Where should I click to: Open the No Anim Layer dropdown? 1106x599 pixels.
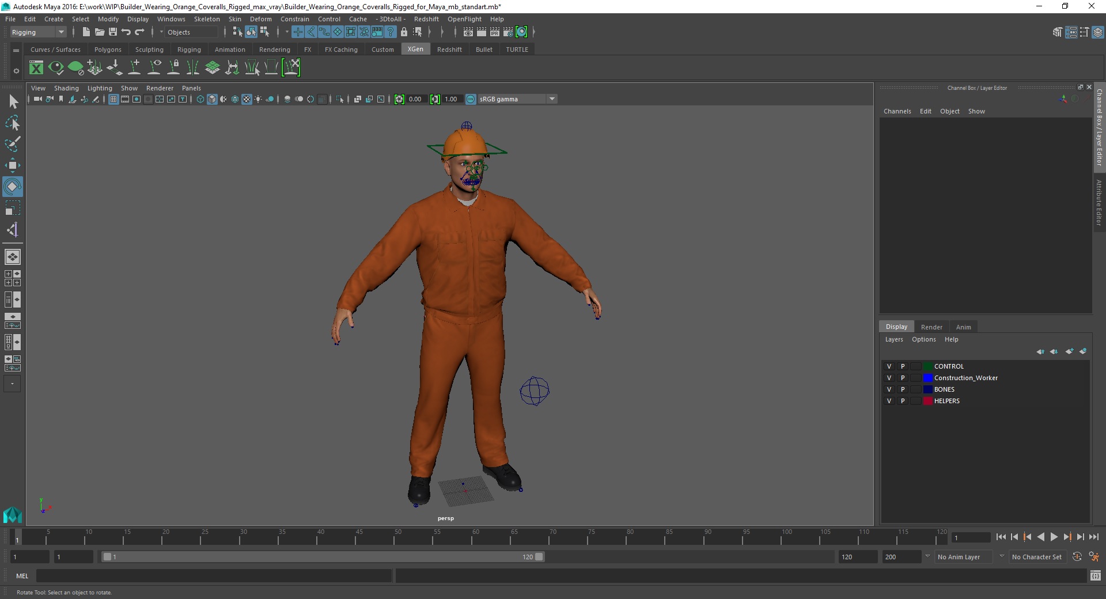963,557
